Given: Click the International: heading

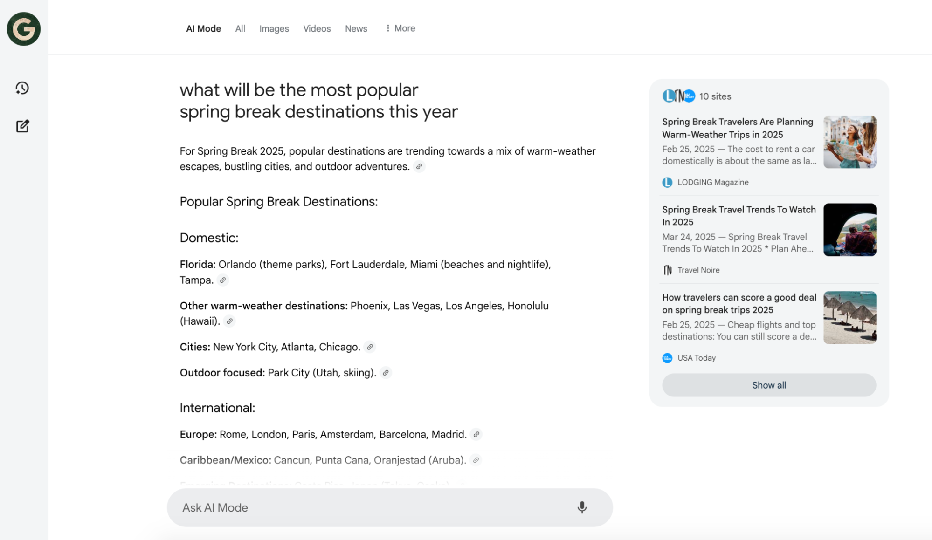Looking at the screenshot, I should [x=217, y=408].
